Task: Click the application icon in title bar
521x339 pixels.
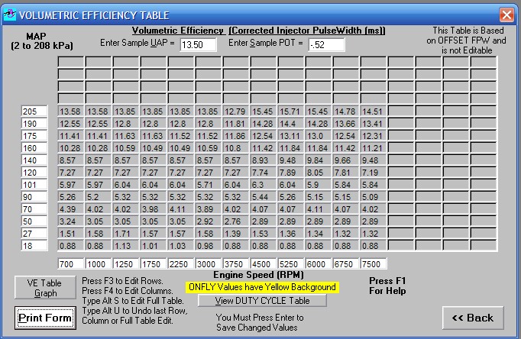Action: tap(9, 15)
